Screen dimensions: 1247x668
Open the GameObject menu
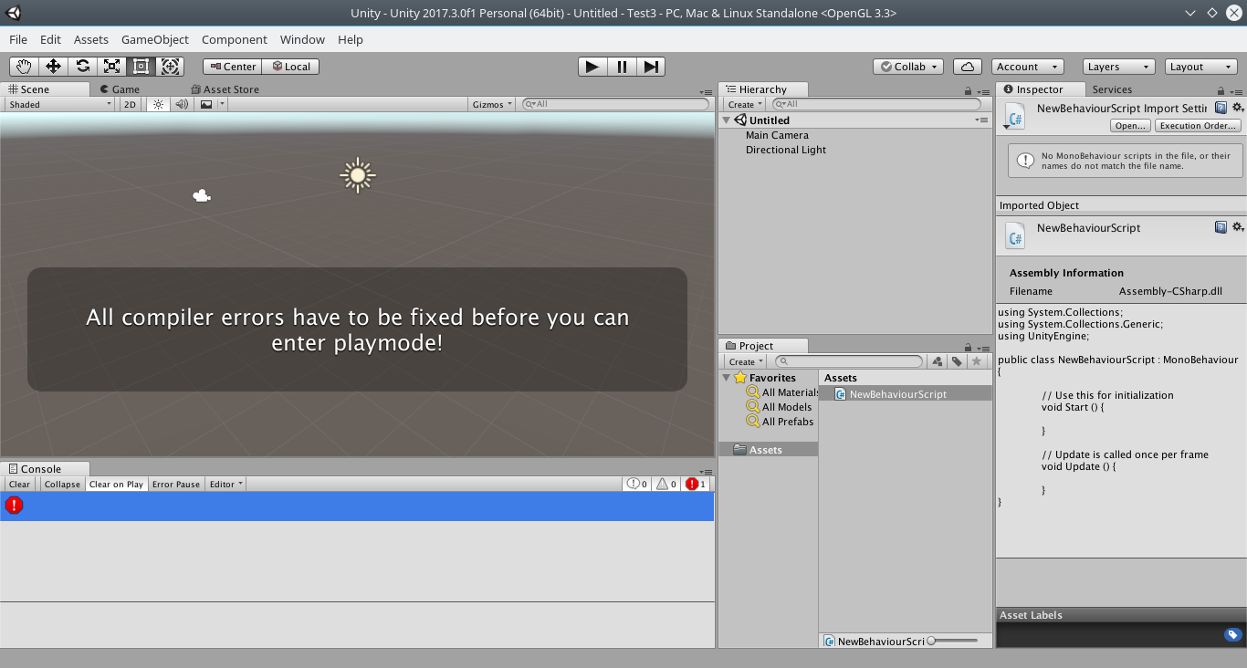pos(154,39)
